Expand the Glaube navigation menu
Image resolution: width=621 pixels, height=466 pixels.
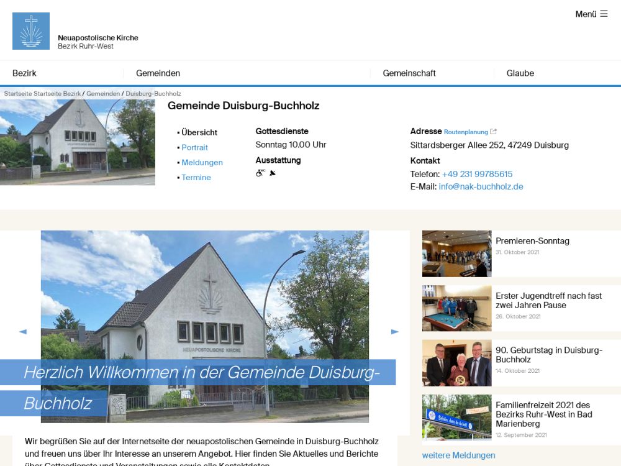520,73
